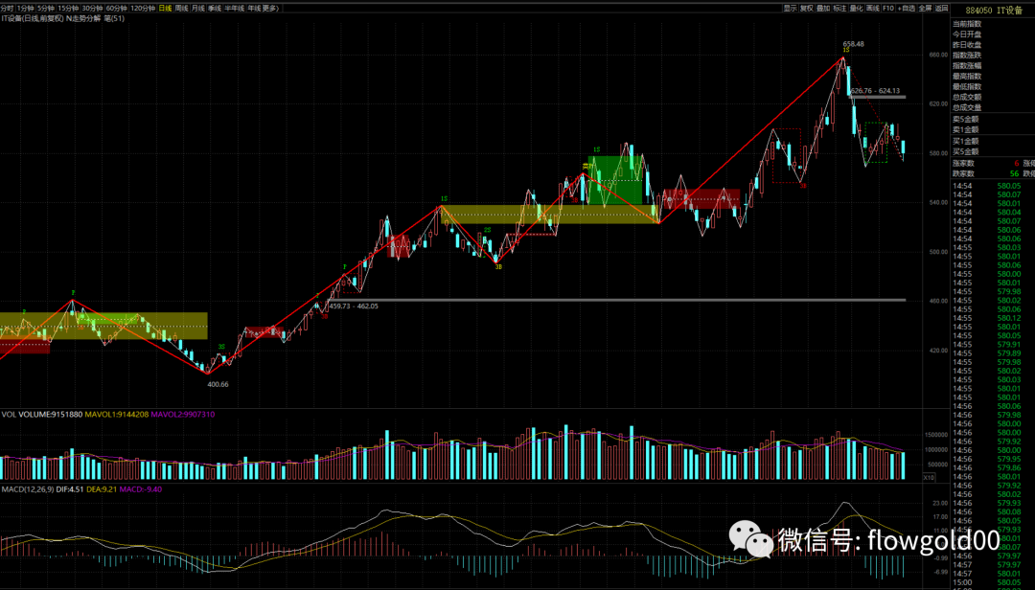1035x590 pixels.
Task: Switch to the 半年线 half-year chart
Action: (x=235, y=9)
